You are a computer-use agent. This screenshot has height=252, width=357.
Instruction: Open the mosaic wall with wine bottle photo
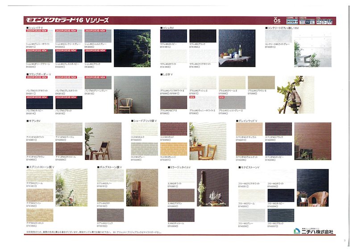(x=237, y=48)
